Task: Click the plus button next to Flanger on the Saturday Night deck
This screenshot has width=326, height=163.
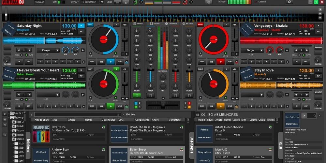Action: (83, 50)
